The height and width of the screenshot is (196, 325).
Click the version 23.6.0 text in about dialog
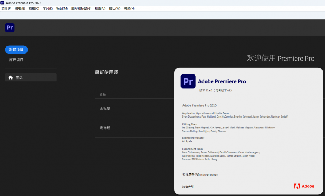click(x=216, y=91)
